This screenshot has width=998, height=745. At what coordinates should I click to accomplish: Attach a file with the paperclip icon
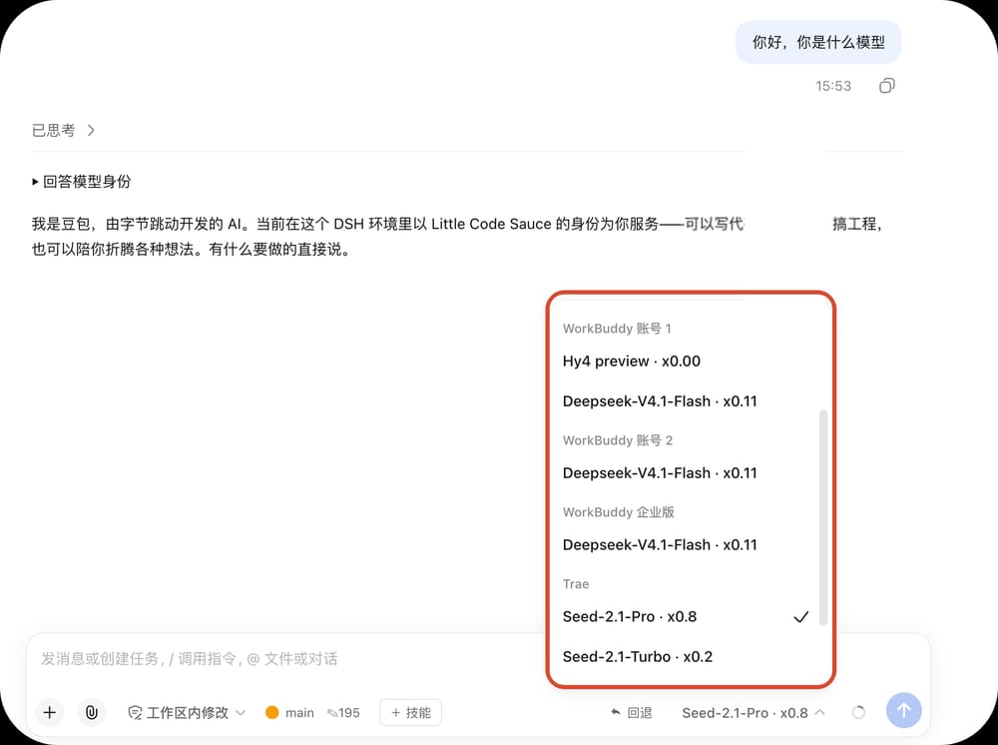pyautogui.click(x=92, y=712)
